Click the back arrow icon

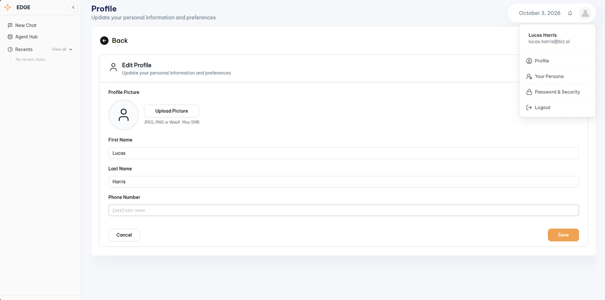point(104,40)
